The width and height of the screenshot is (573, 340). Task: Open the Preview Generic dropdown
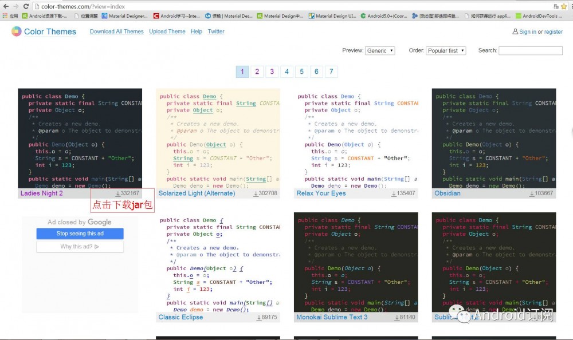(x=380, y=50)
